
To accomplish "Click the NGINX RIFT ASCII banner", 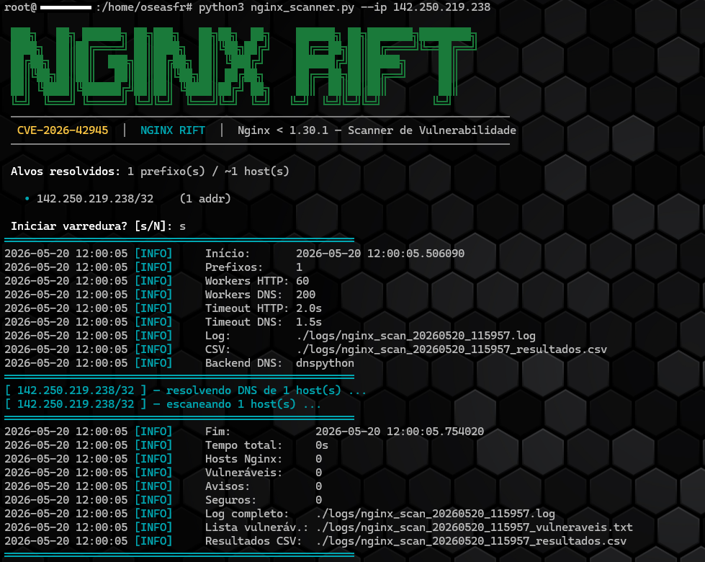I will [x=243, y=66].
